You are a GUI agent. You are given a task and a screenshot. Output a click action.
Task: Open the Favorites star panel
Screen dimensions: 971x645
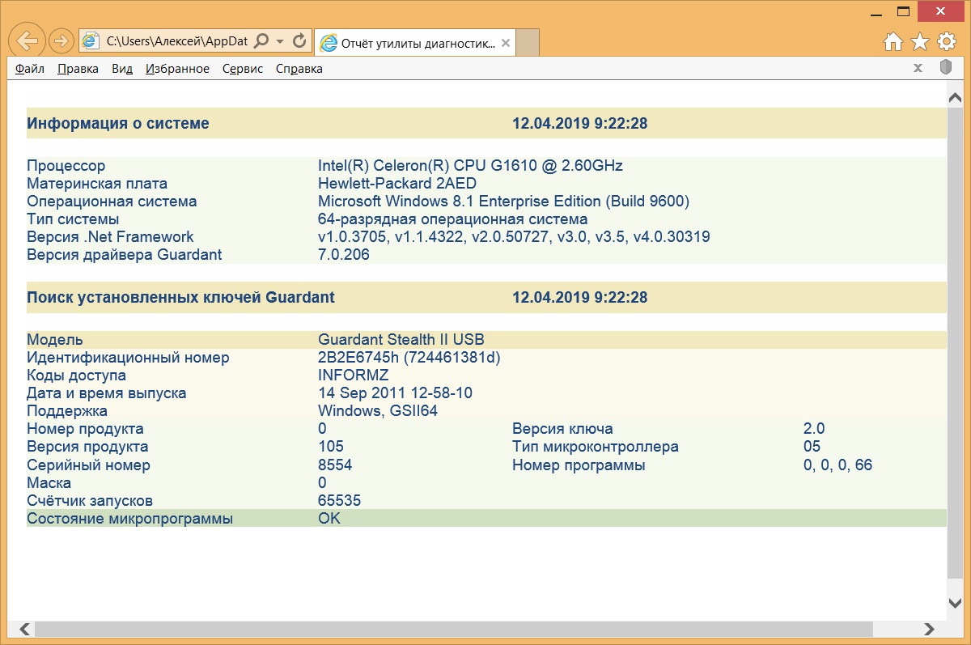tap(920, 42)
